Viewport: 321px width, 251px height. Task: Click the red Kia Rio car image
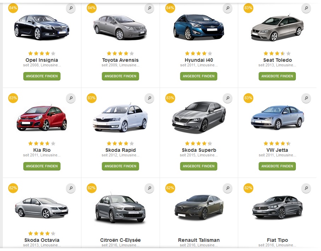click(42, 118)
